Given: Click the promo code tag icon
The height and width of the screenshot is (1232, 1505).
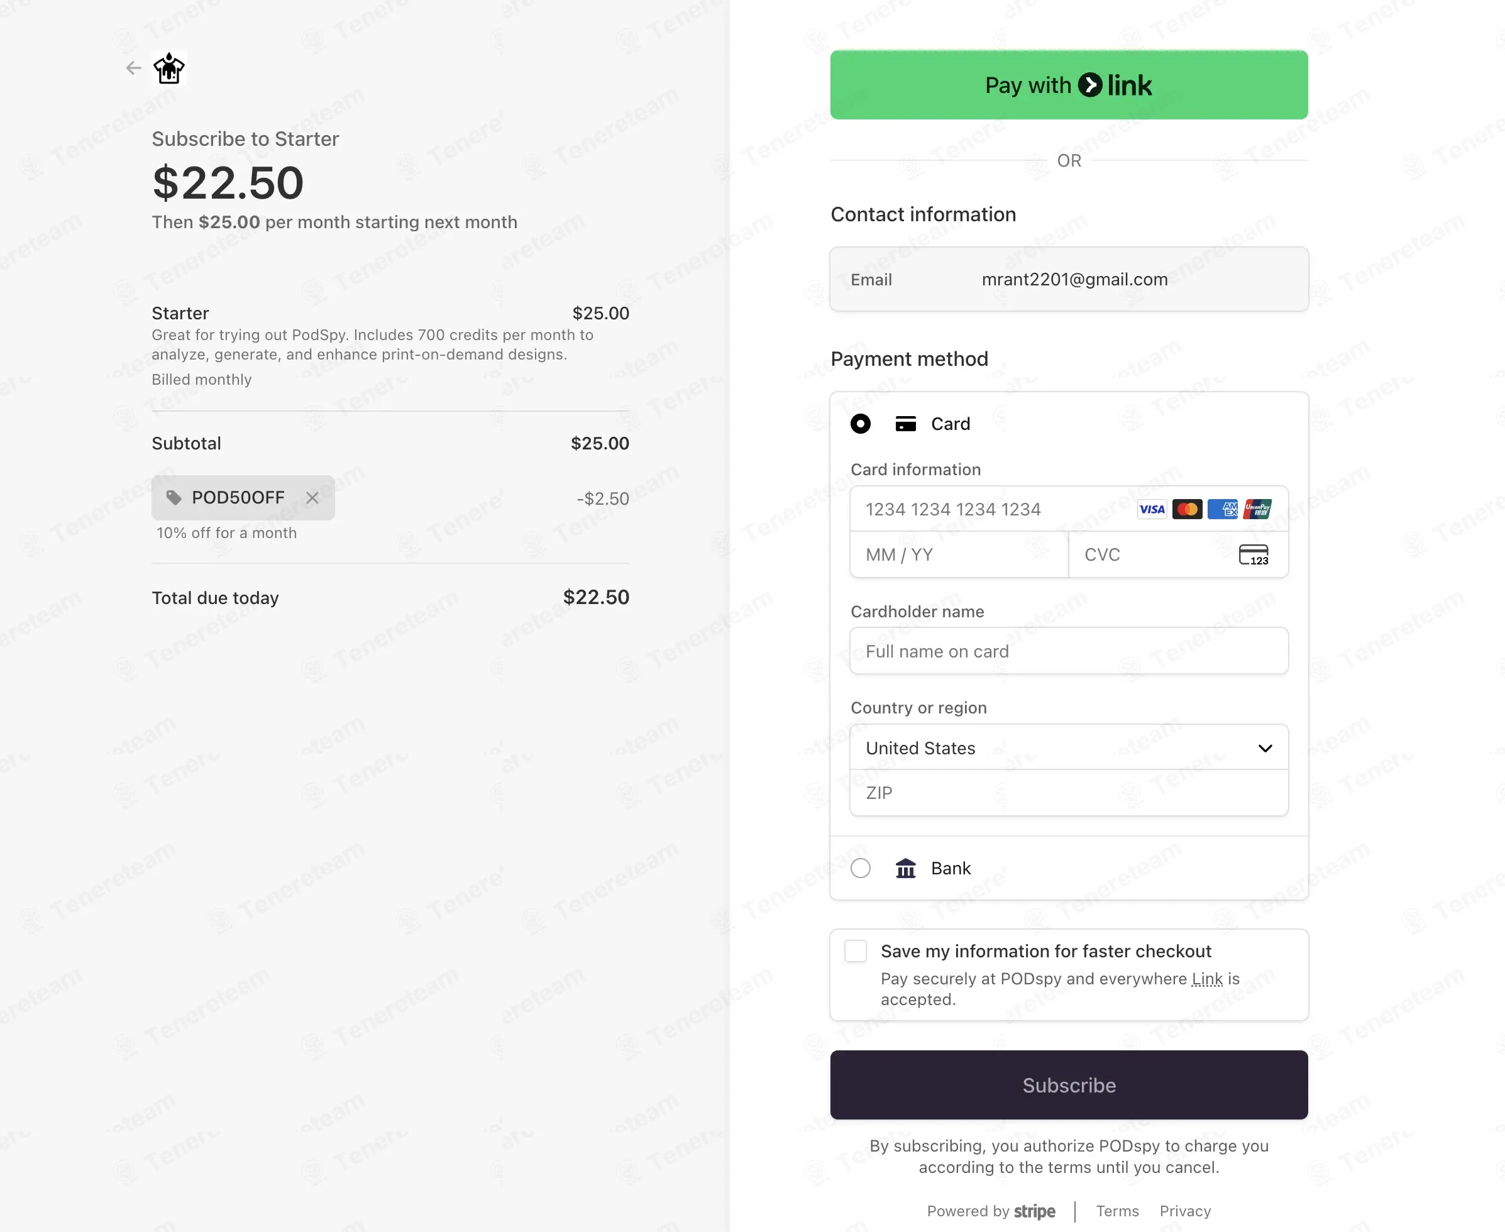Looking at the screenshot, I should (174, 497).
